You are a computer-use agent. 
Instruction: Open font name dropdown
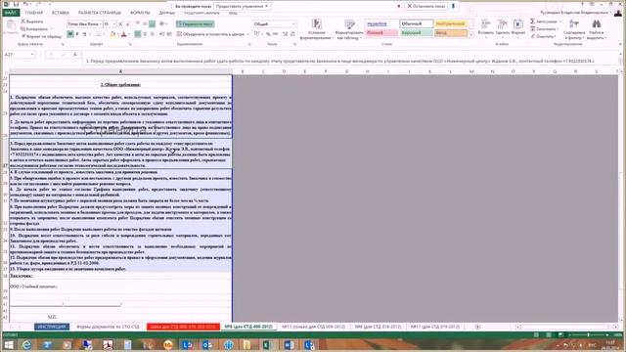click(100, 24)
